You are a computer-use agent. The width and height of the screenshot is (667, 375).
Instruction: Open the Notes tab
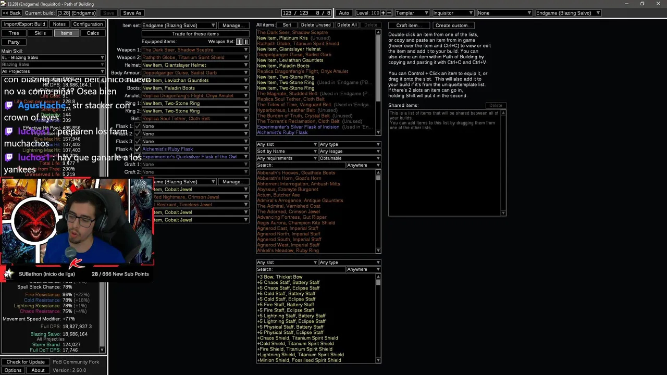point(59,24)
